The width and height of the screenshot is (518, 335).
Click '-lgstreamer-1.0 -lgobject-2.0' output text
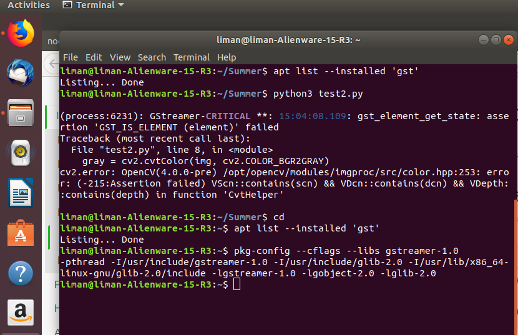(293, 273)
